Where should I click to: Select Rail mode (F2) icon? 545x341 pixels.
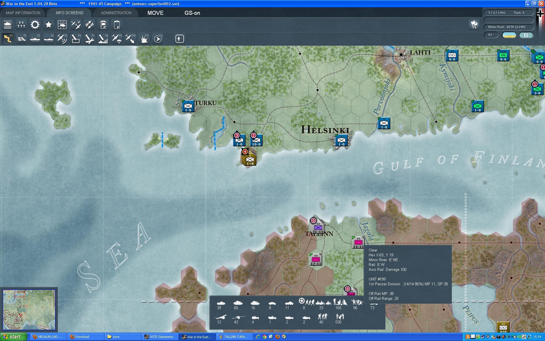[x=21, y=39]
